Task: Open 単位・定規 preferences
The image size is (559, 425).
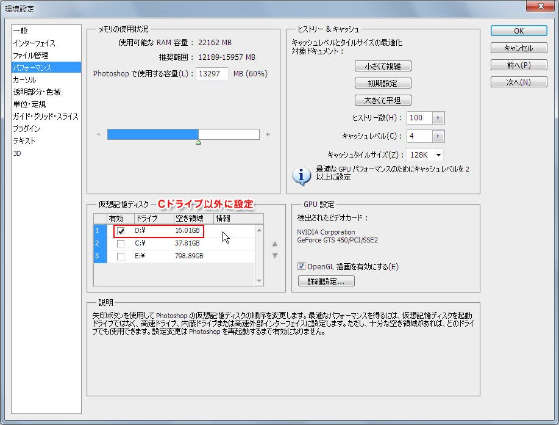Action: click(30, 104)
